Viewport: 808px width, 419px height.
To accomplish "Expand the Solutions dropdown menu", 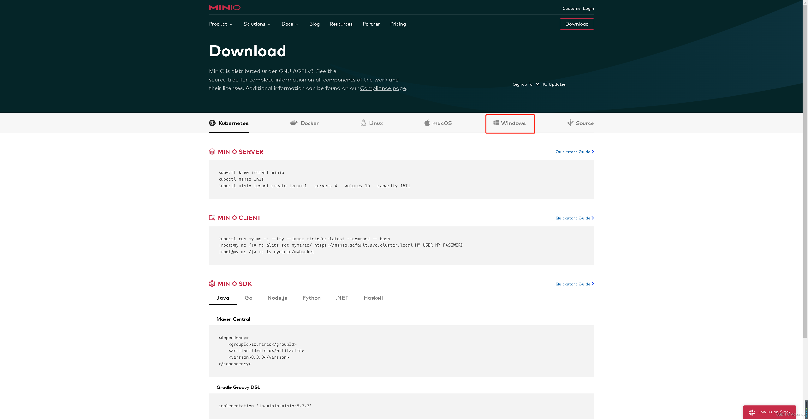I will [x=257, y=24].
